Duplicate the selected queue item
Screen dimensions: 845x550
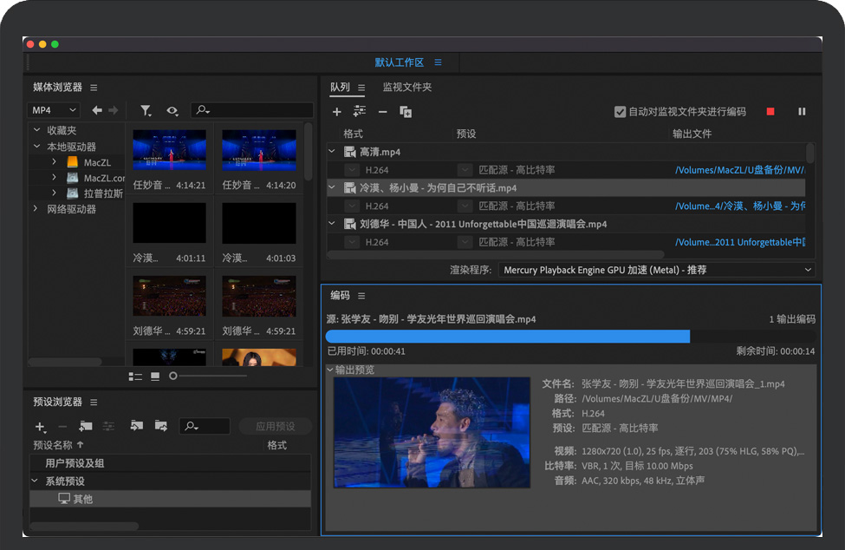405,112
